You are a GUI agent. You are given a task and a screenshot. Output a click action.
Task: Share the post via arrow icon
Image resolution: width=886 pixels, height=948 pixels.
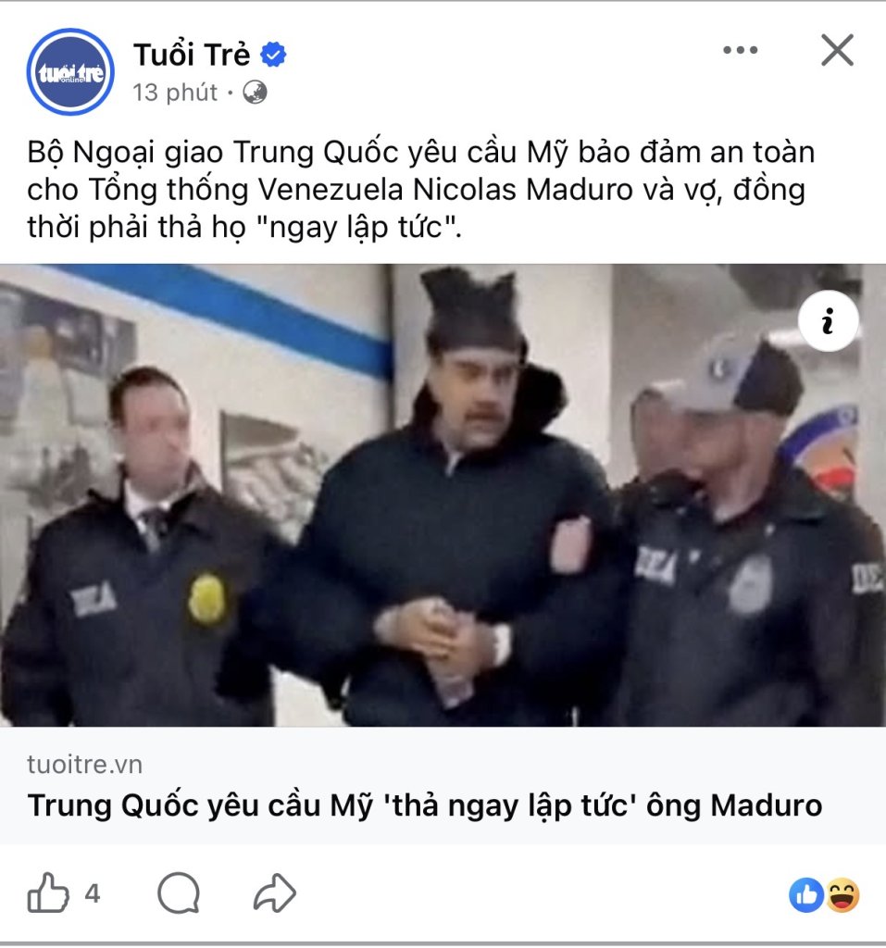click(x=275, y=893)
